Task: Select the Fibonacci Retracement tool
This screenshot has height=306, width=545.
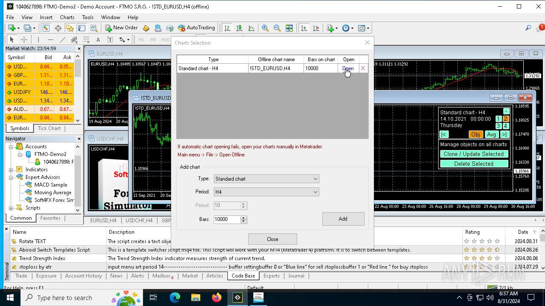Action: (x=86, y=40)
